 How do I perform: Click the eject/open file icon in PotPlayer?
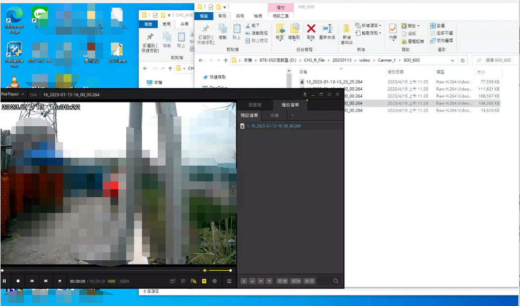pos(60,281)
